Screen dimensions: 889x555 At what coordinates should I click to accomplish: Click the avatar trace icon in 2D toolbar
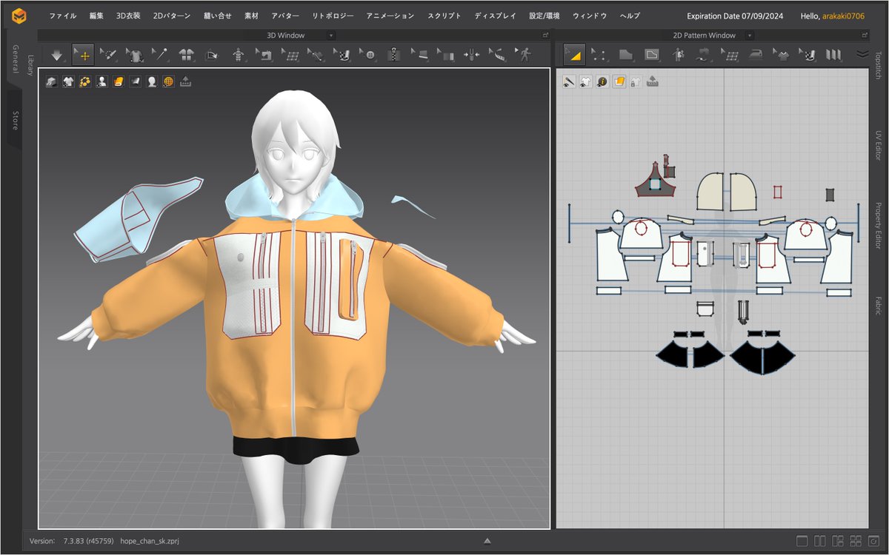[x=678, y=55]
